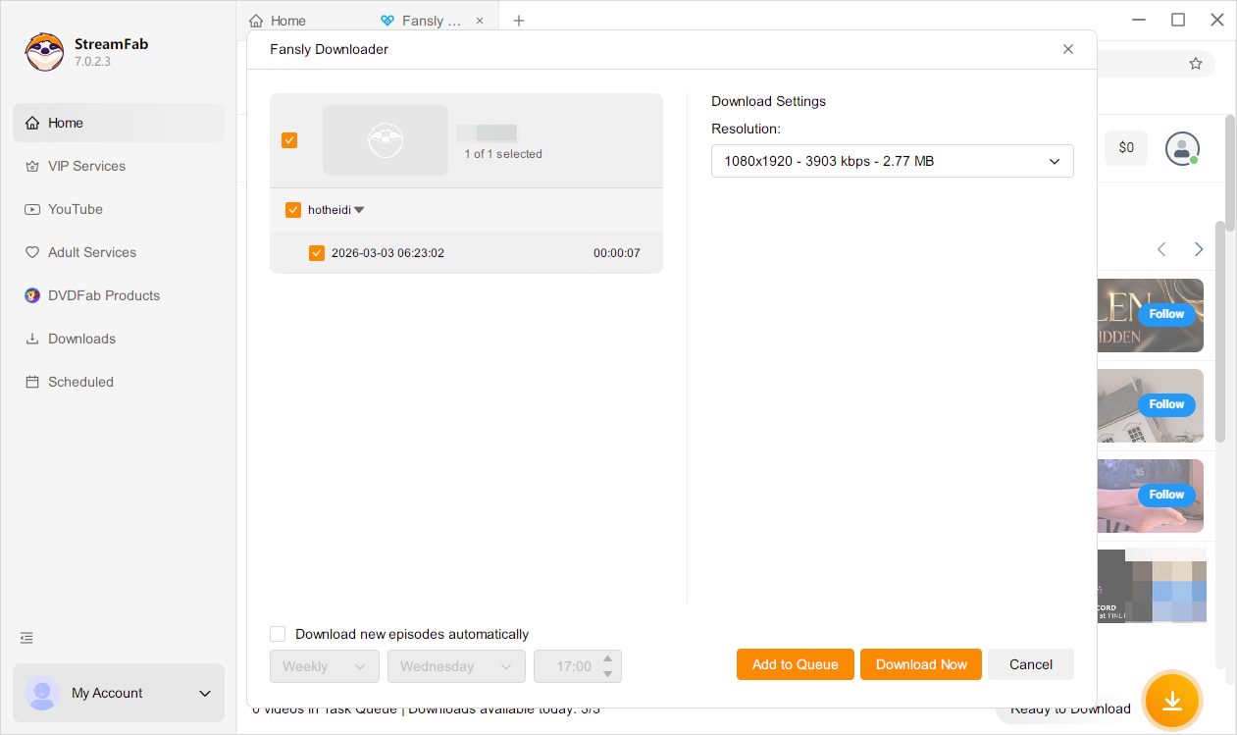This screenshot has height=735, width=1237.
Task: Click the Download Now button
Action: pos(921,664)
